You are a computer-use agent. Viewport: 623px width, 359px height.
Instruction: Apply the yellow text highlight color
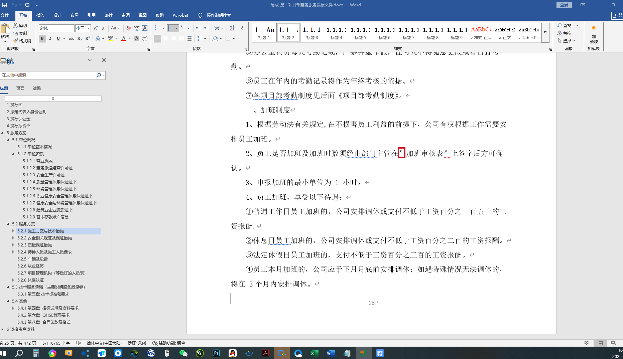coord(111,39)
